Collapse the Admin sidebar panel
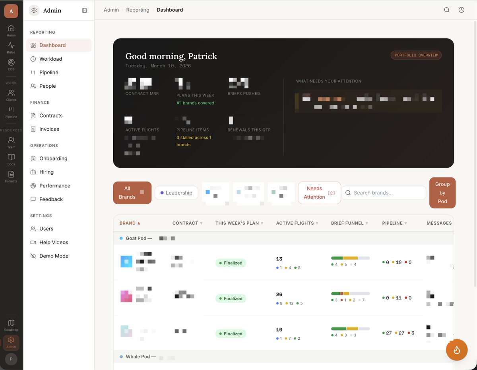Screen dimensions: 477x370 point(84,11)
